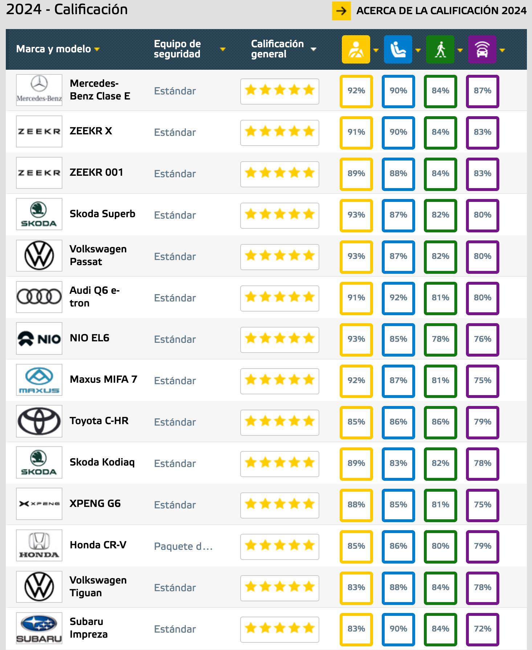The height and width of the screenshot is (650, 532).
Task: Expand the Equipo de seguridad filter dropdown
Action: (223, 48)
